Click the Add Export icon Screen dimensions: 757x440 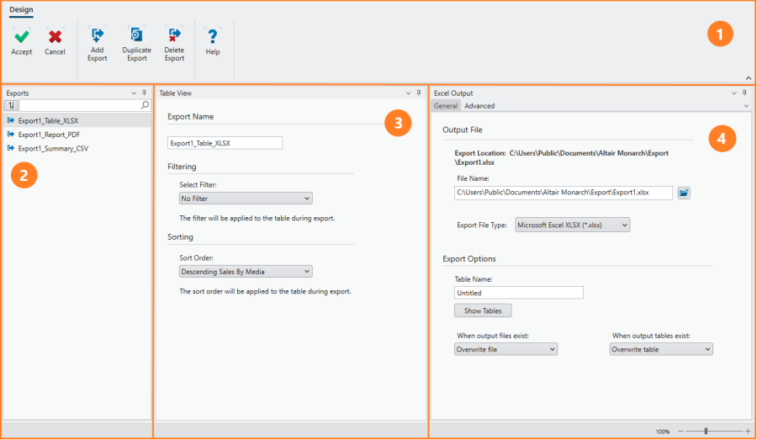(97, 34)
